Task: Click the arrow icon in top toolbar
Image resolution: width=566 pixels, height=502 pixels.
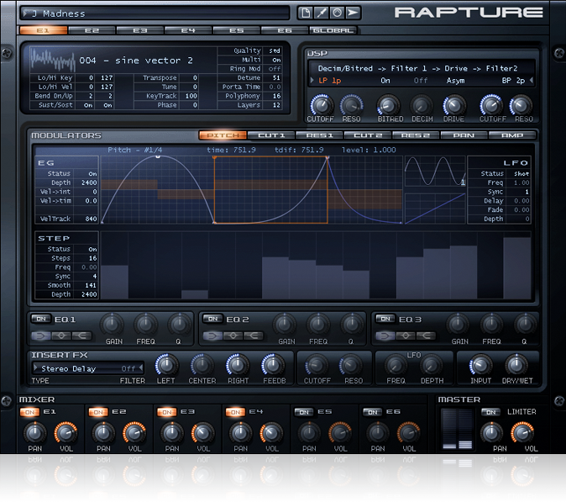Action: (354, 13)
